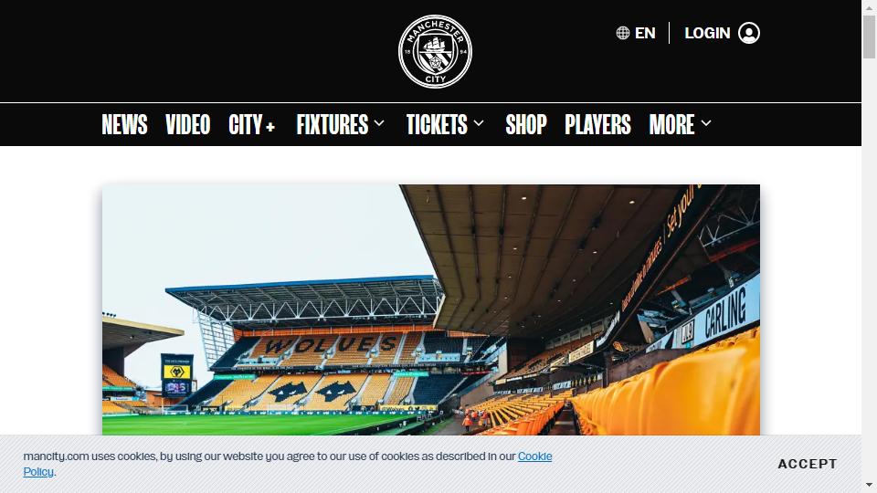The width and height of the screenshot is (877, 493).
Task: Open the SHOP page
Action: click(526, 124)
